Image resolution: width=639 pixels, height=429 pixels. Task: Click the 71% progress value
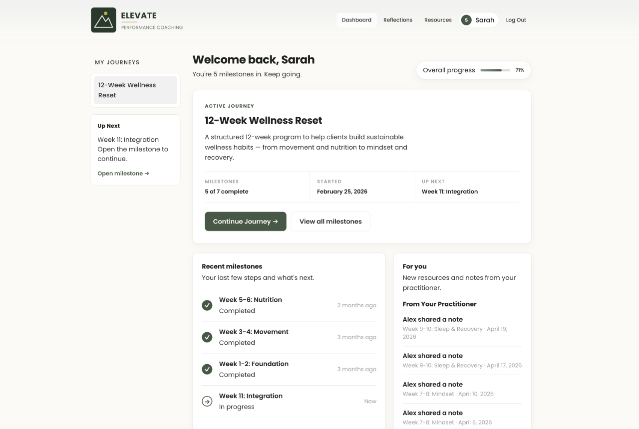coord(520,70)
